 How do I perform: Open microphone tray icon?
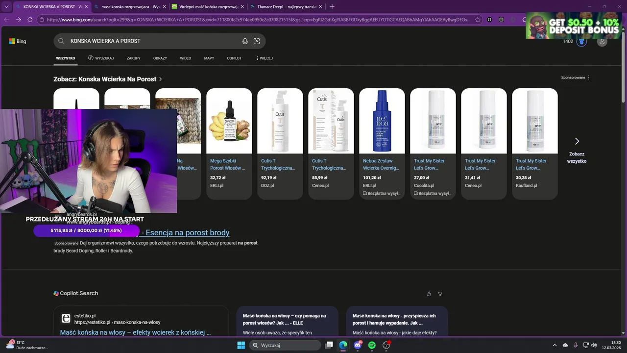coord(576,345)
